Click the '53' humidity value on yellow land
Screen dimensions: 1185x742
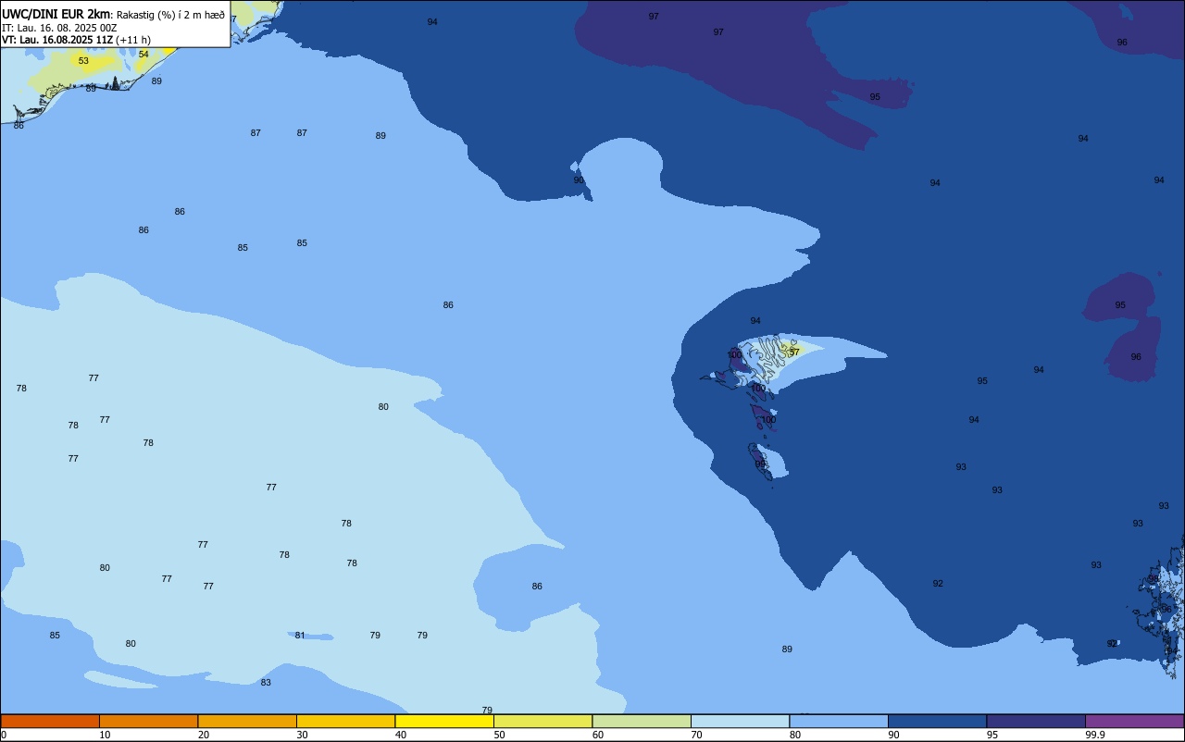(x=83, y=61)
